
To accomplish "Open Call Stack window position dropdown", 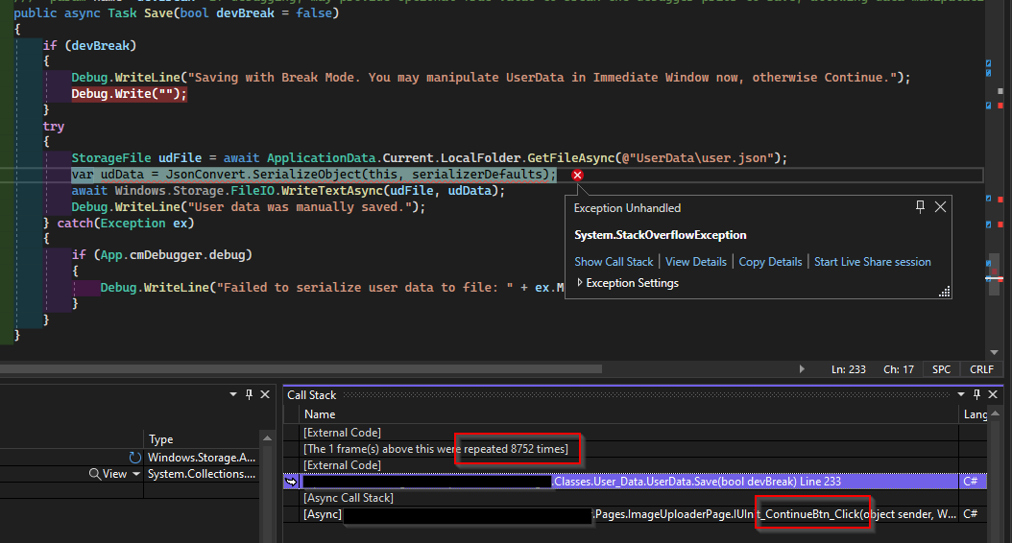I will click(x=961, y=394).
